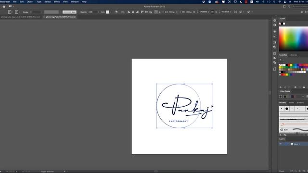Click the Y position input field
308x173 pixels.
(x=187, y=12)
